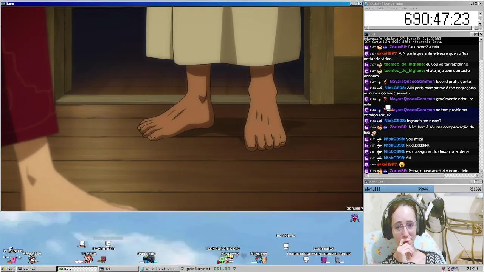Click the 'abriu!!!' goal label
The width and height of the screenshot is (484, 272).
click(x=372, y=189)
